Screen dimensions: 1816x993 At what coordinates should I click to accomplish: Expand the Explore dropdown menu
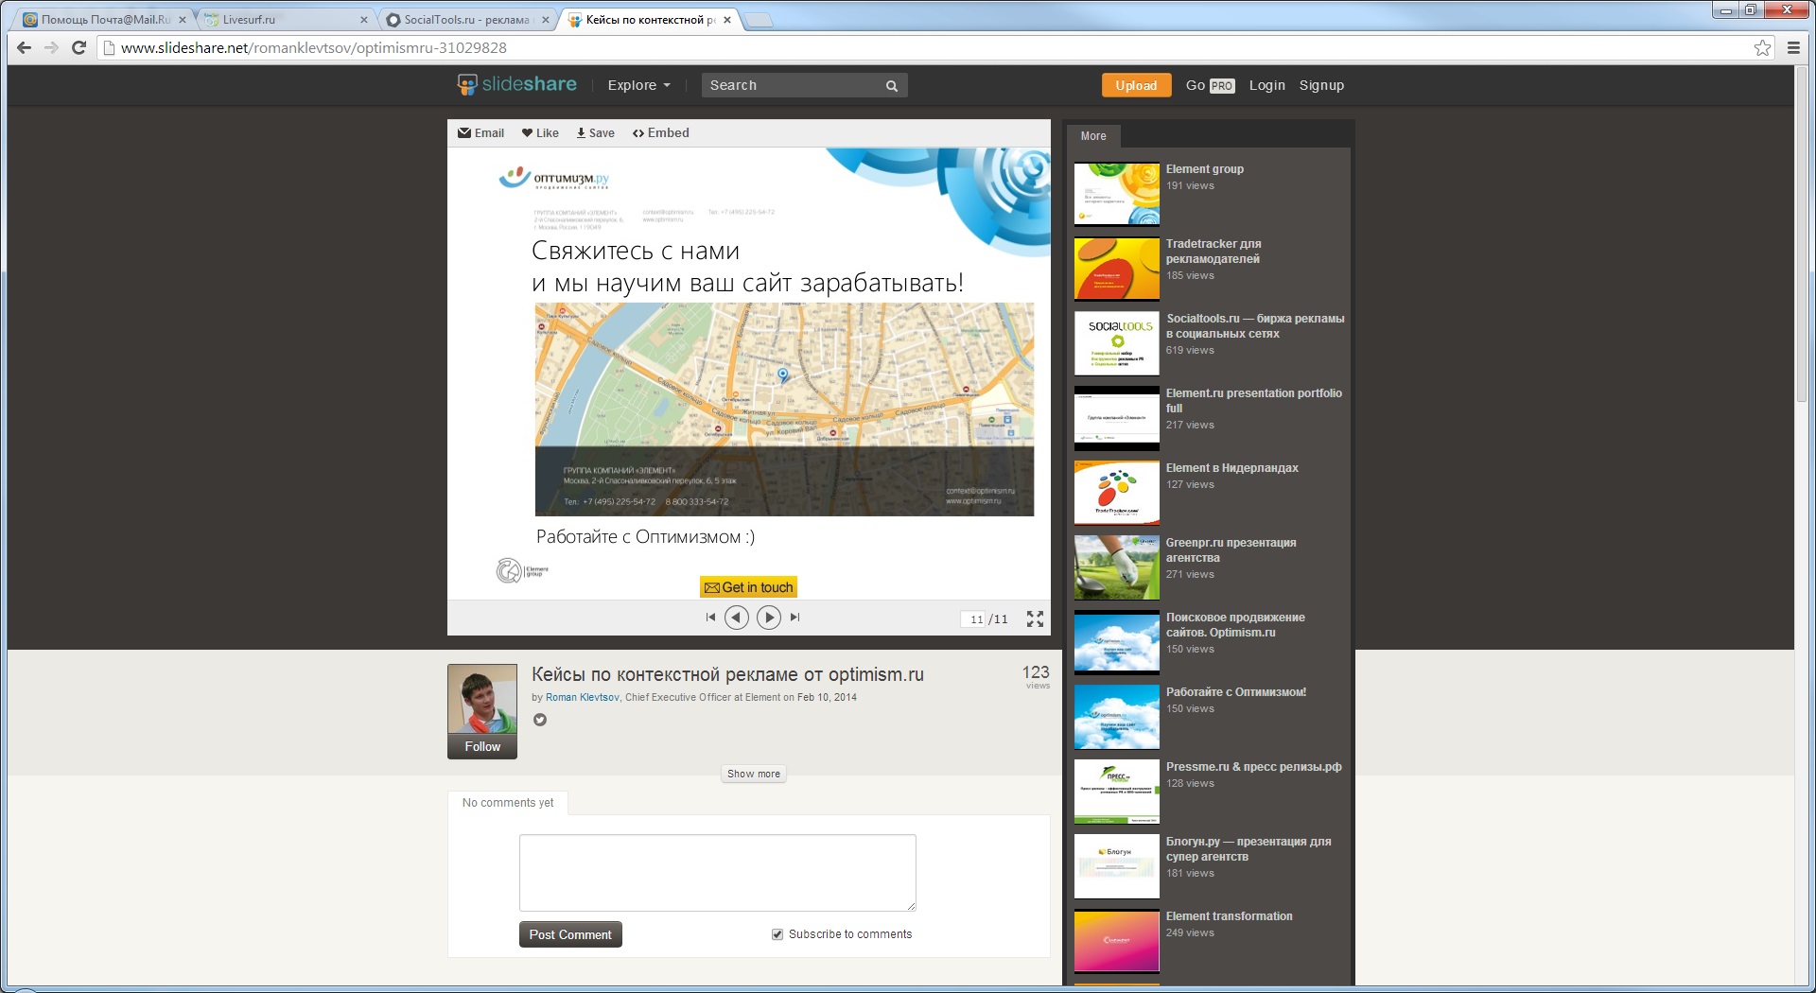point(639,85)
